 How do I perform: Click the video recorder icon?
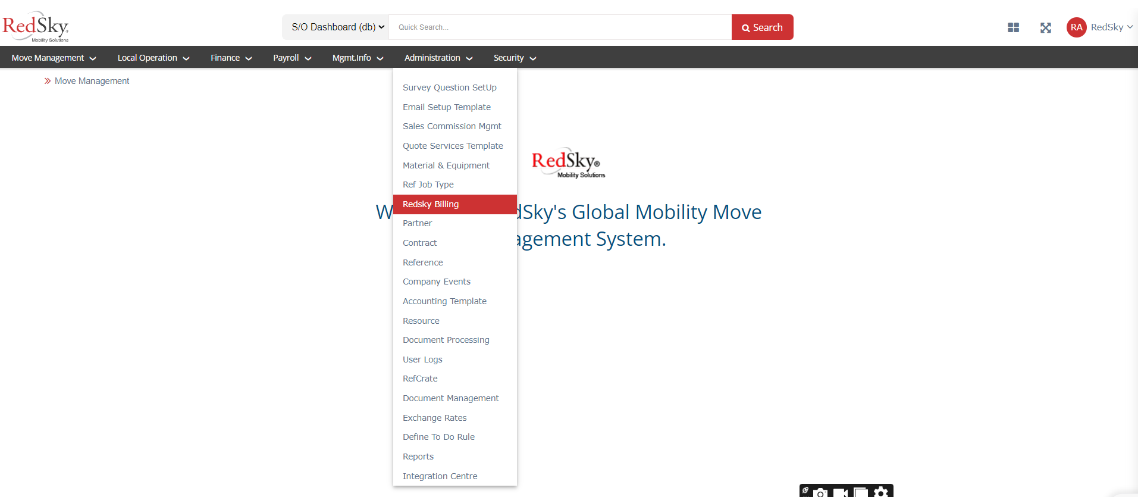point(840,493)
